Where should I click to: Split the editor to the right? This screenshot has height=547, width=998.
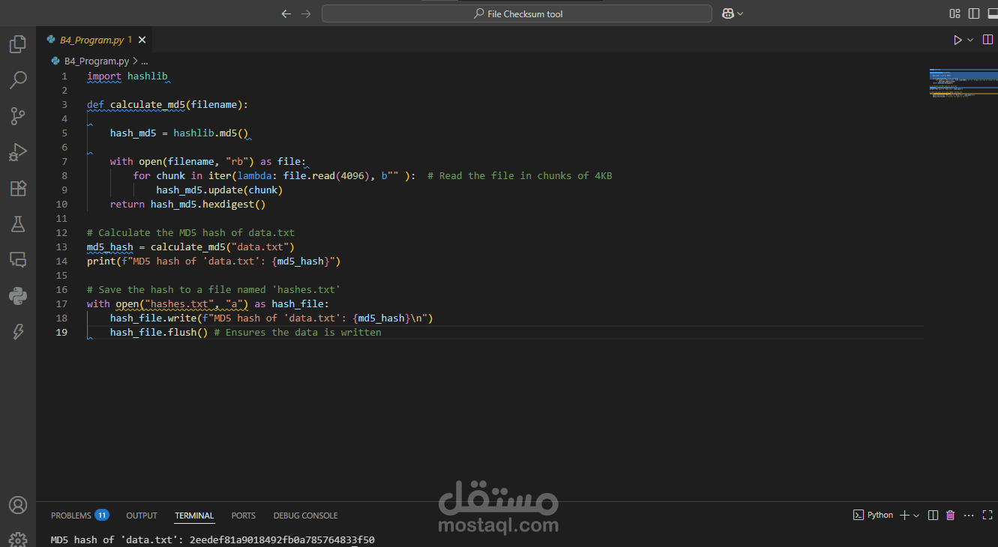[988, 40]
